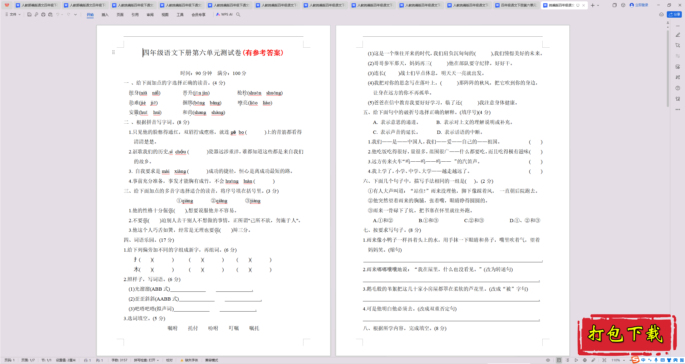The height and width of the screenshot is (364, 685).
Task: Click the cloud sync status icon
Action: point(661,14)
